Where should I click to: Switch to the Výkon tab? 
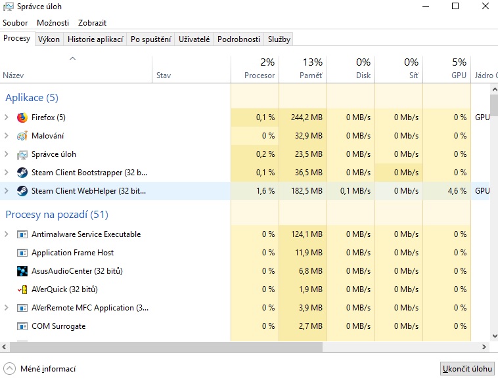49,39
